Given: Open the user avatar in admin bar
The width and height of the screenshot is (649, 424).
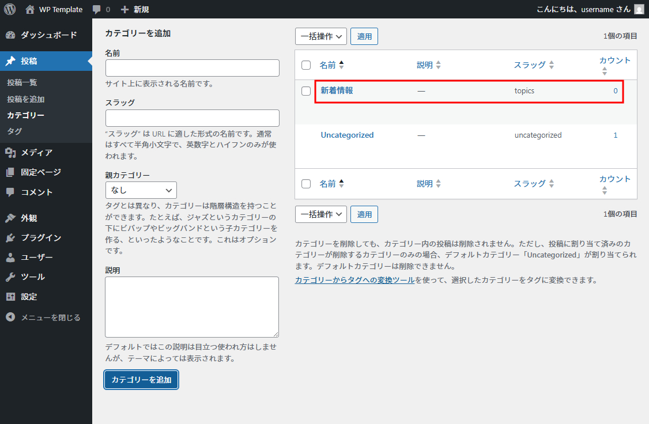Looking at the screenshot, I should [x=639, y=9].
